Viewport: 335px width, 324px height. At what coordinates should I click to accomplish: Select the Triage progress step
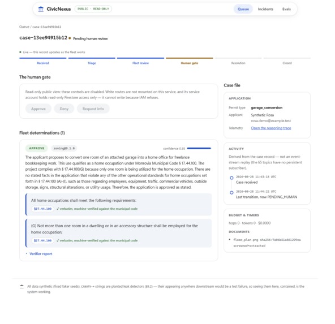tap(92, 61)
